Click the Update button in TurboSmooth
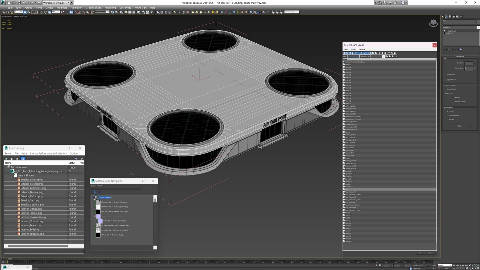The width and height of the screenshot is (480, 270). tap(459, 126)
